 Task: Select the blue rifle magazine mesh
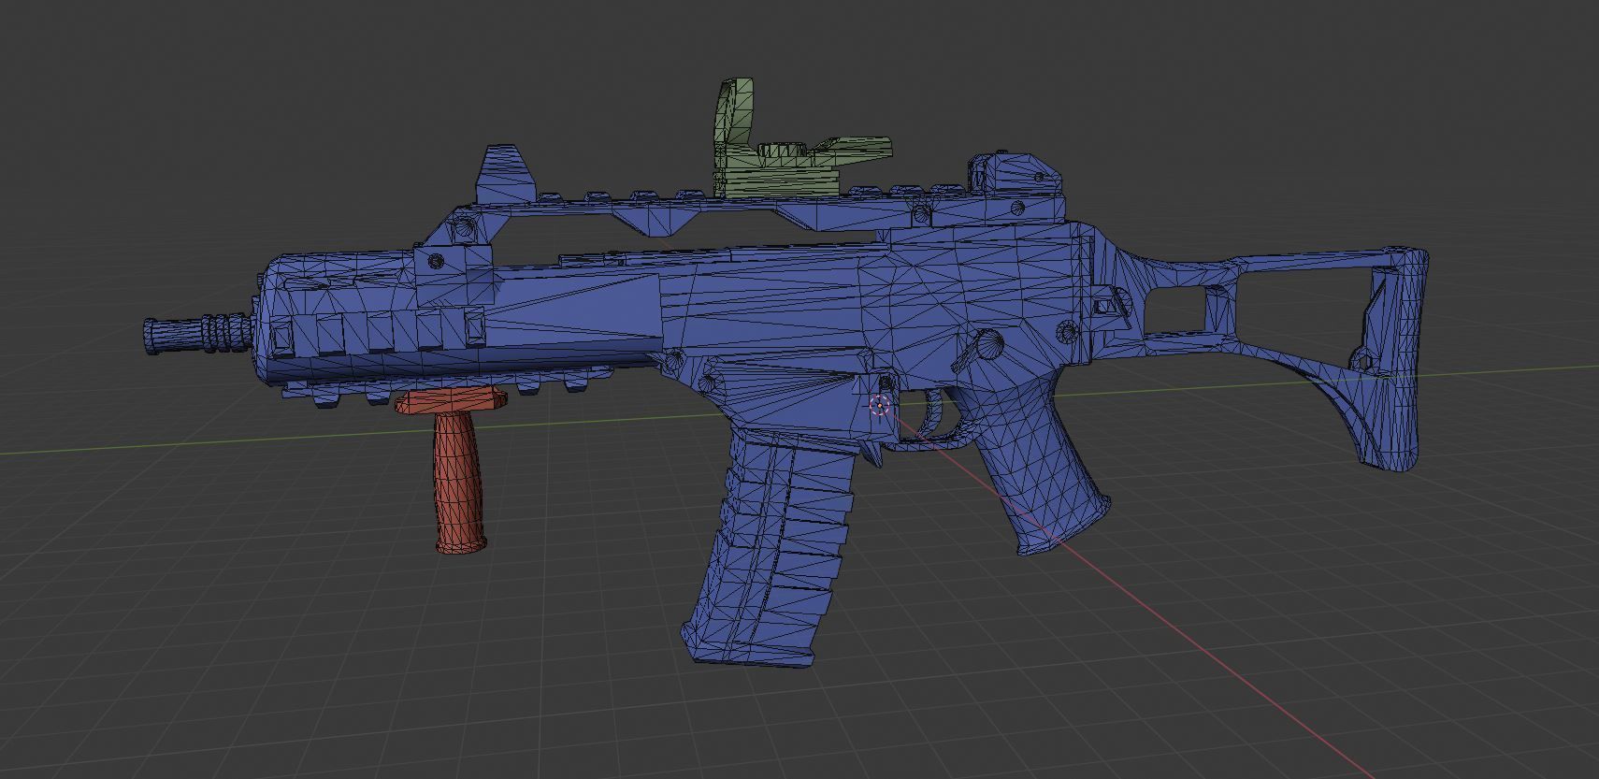[769, 547]
